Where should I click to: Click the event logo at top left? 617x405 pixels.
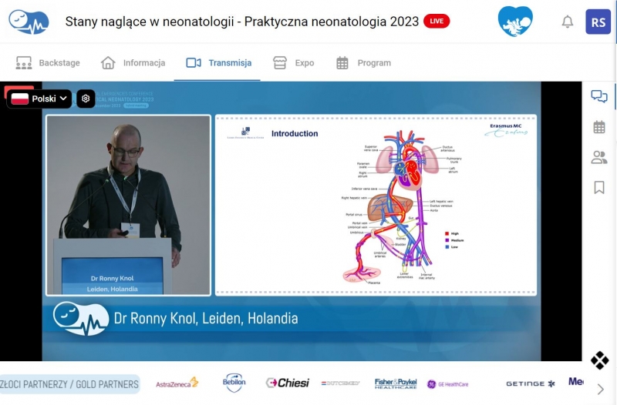[x=29, y=21]
